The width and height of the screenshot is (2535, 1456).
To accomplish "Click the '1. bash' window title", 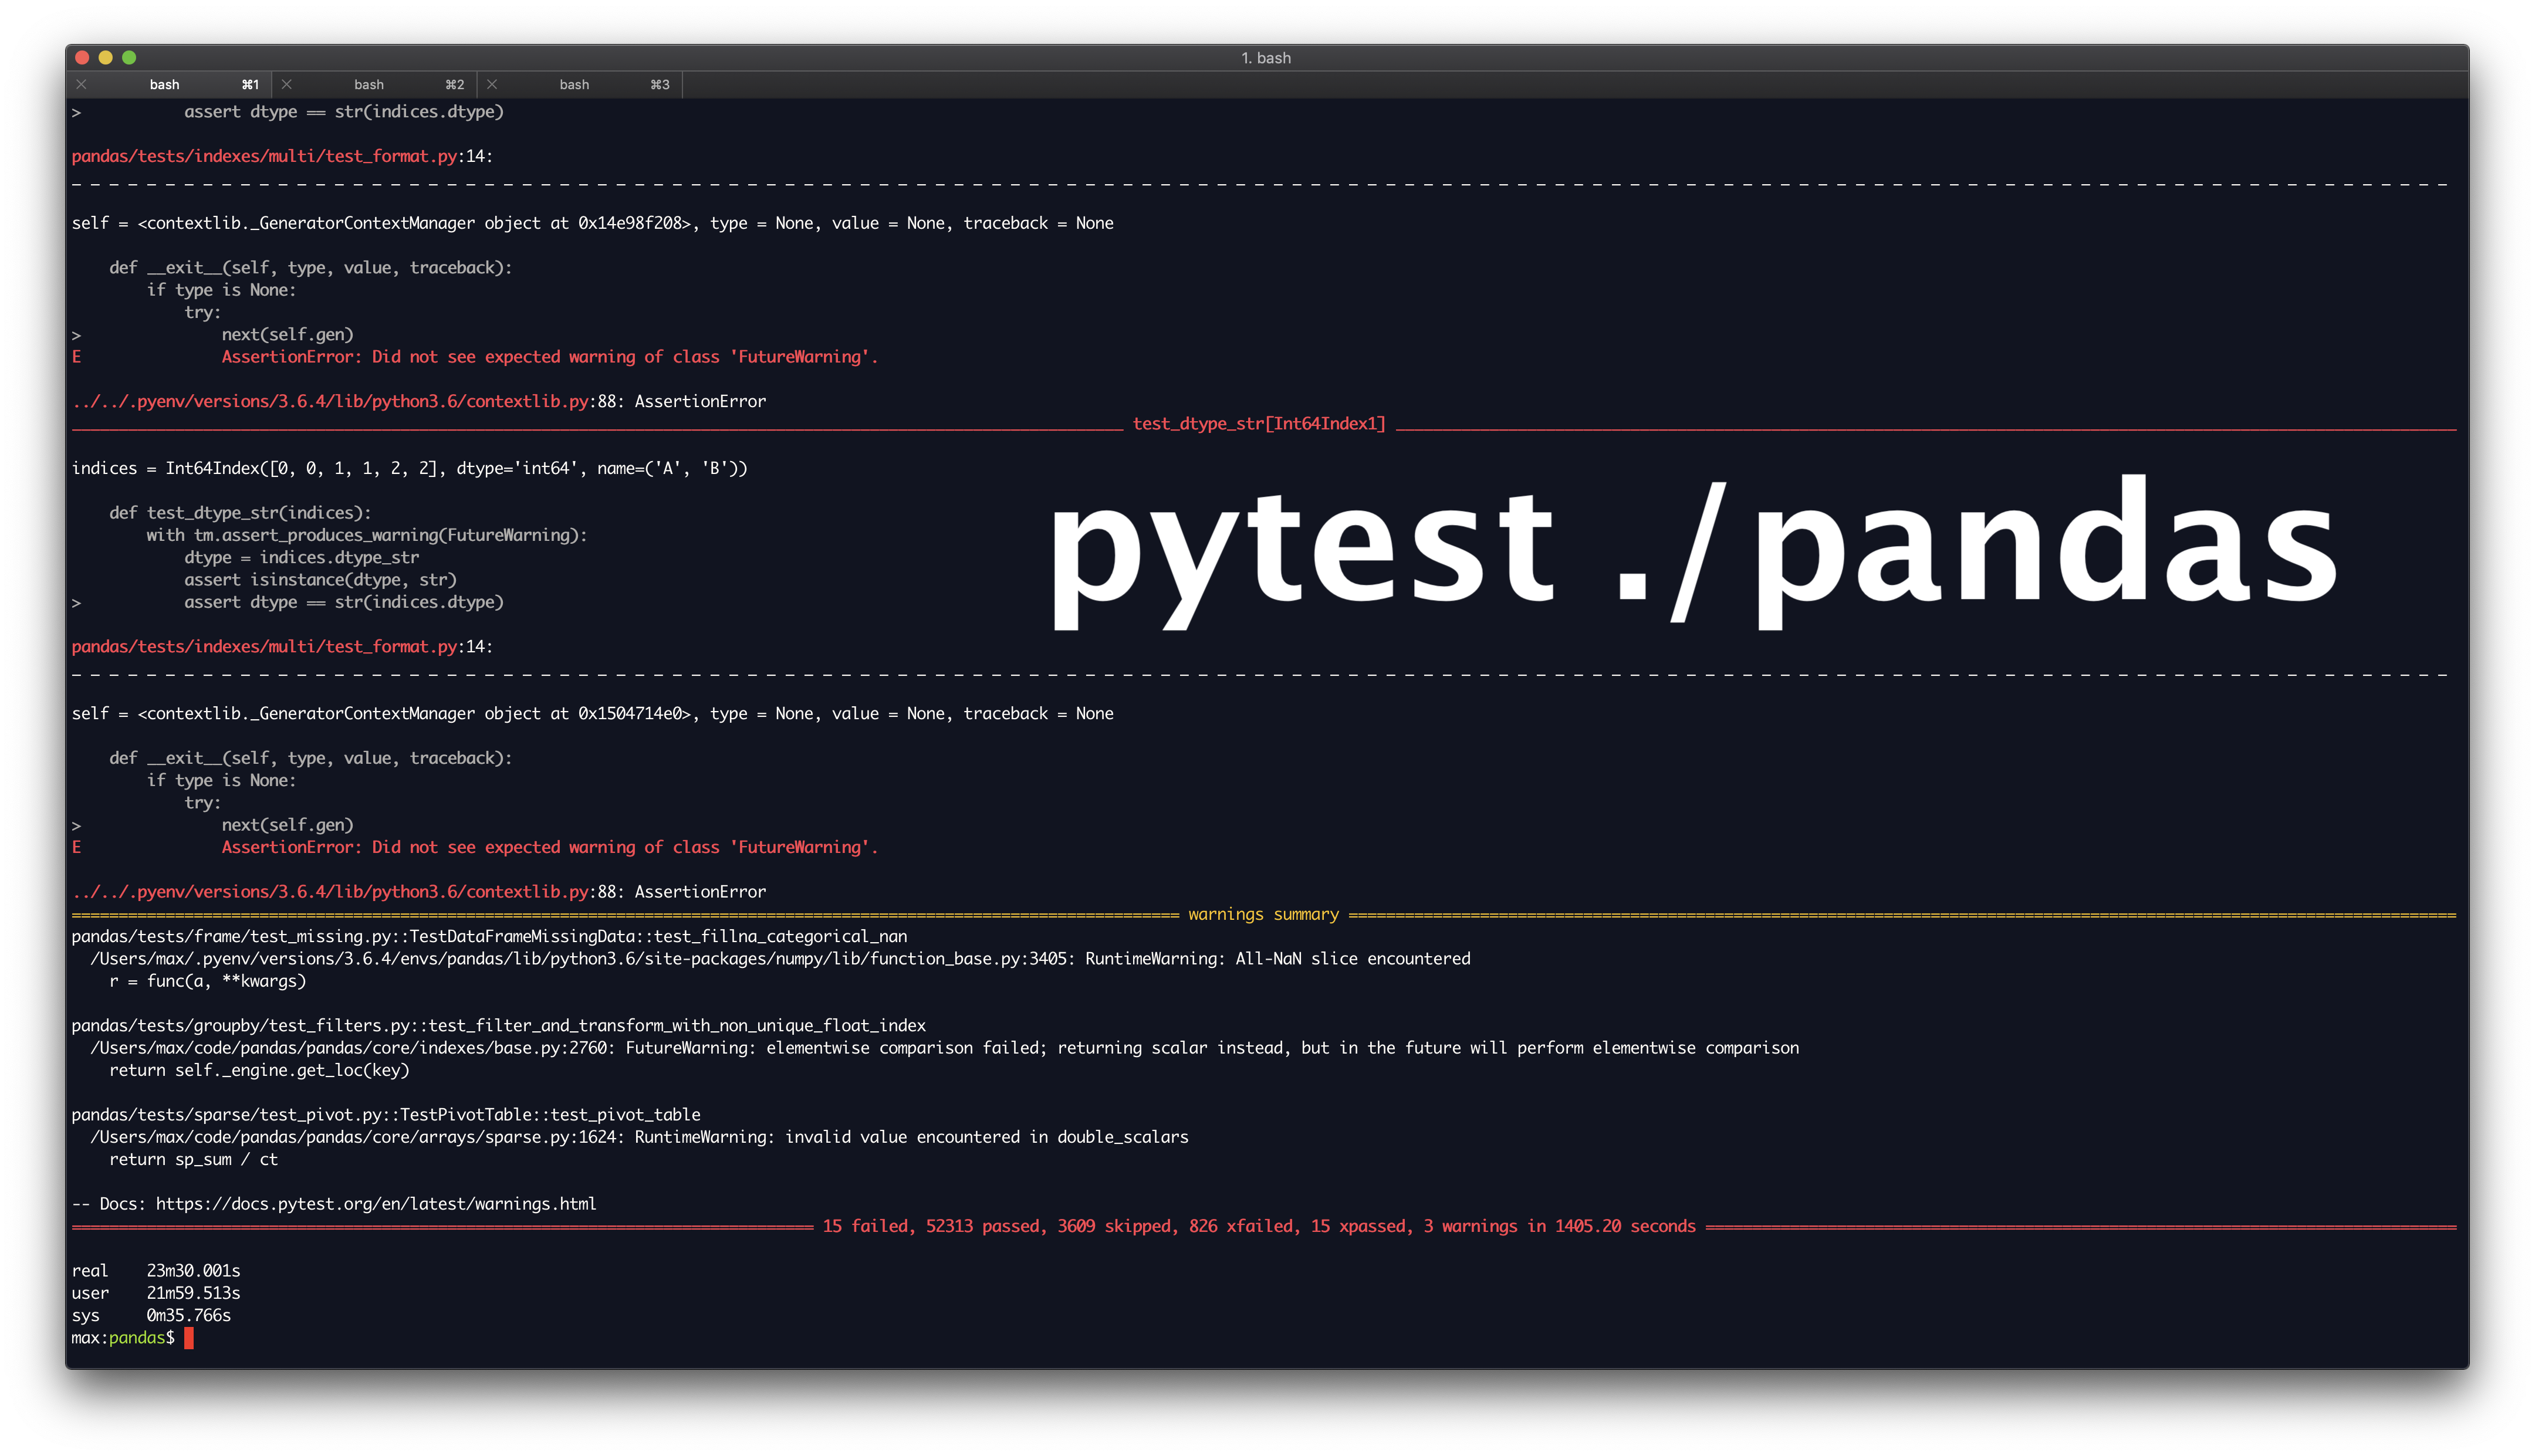I will click(x=1266, y=58).
